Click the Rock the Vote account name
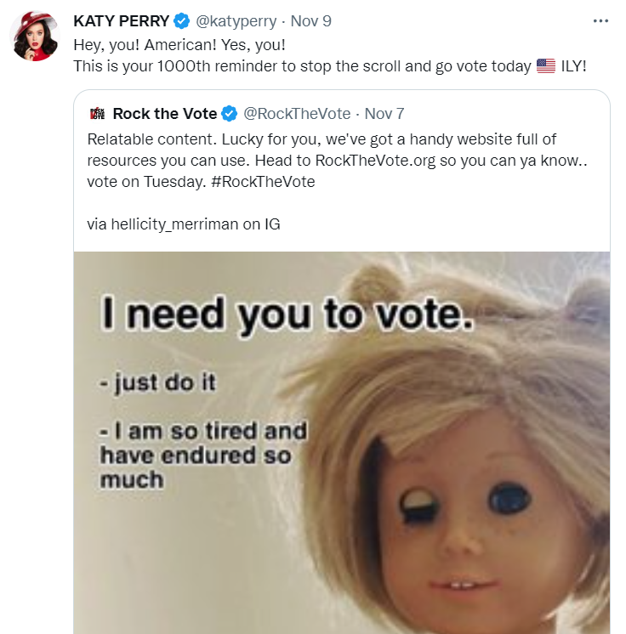Viewport: 626px width, 634px height. tap(164, 114)
